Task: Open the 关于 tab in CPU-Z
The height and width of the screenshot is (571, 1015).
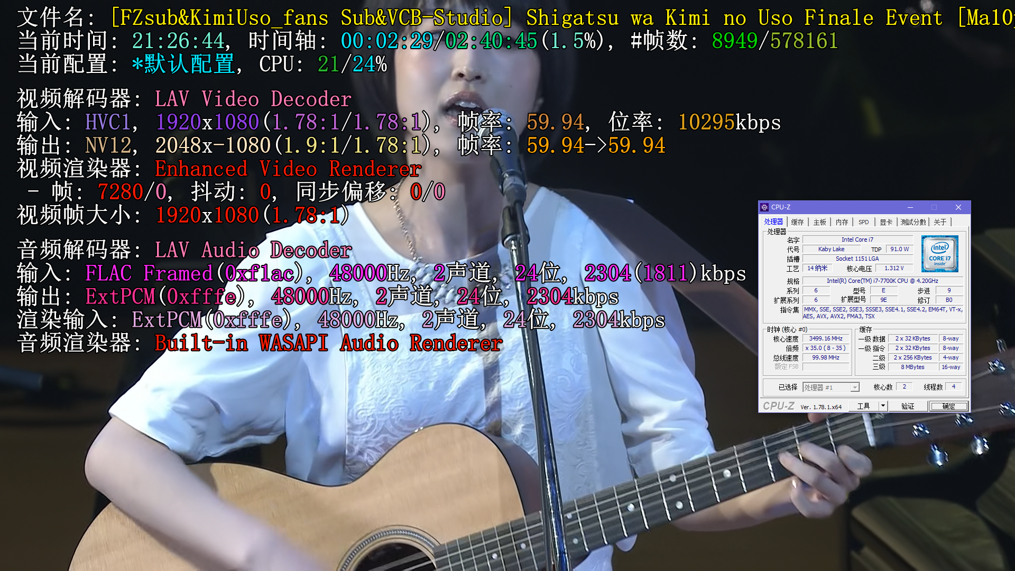Action: click(940, 222)
